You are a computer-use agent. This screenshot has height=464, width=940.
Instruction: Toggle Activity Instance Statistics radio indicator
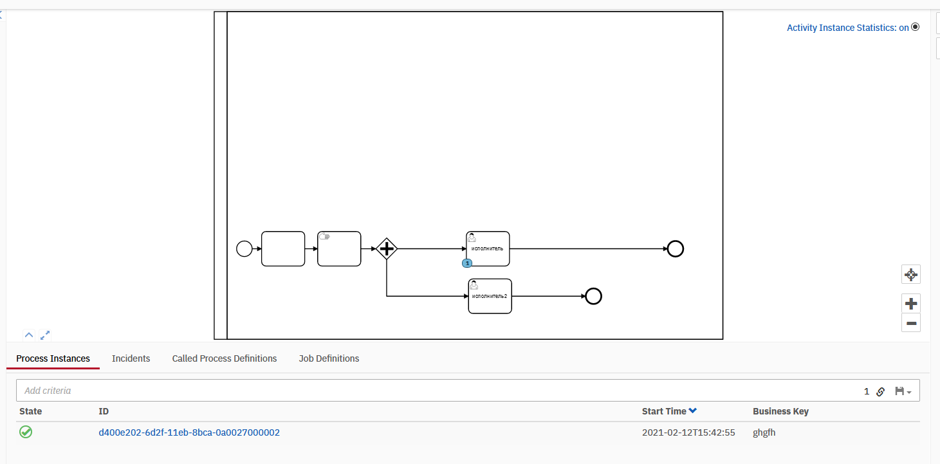tap(916, 27)
